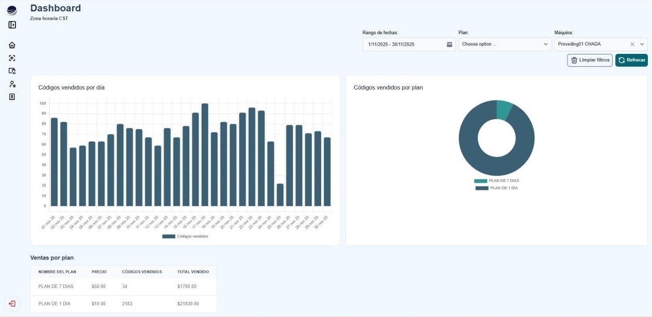The image size is (652, 317).
Task: Click the app logo in sidebar
Action: click(12, 10)
